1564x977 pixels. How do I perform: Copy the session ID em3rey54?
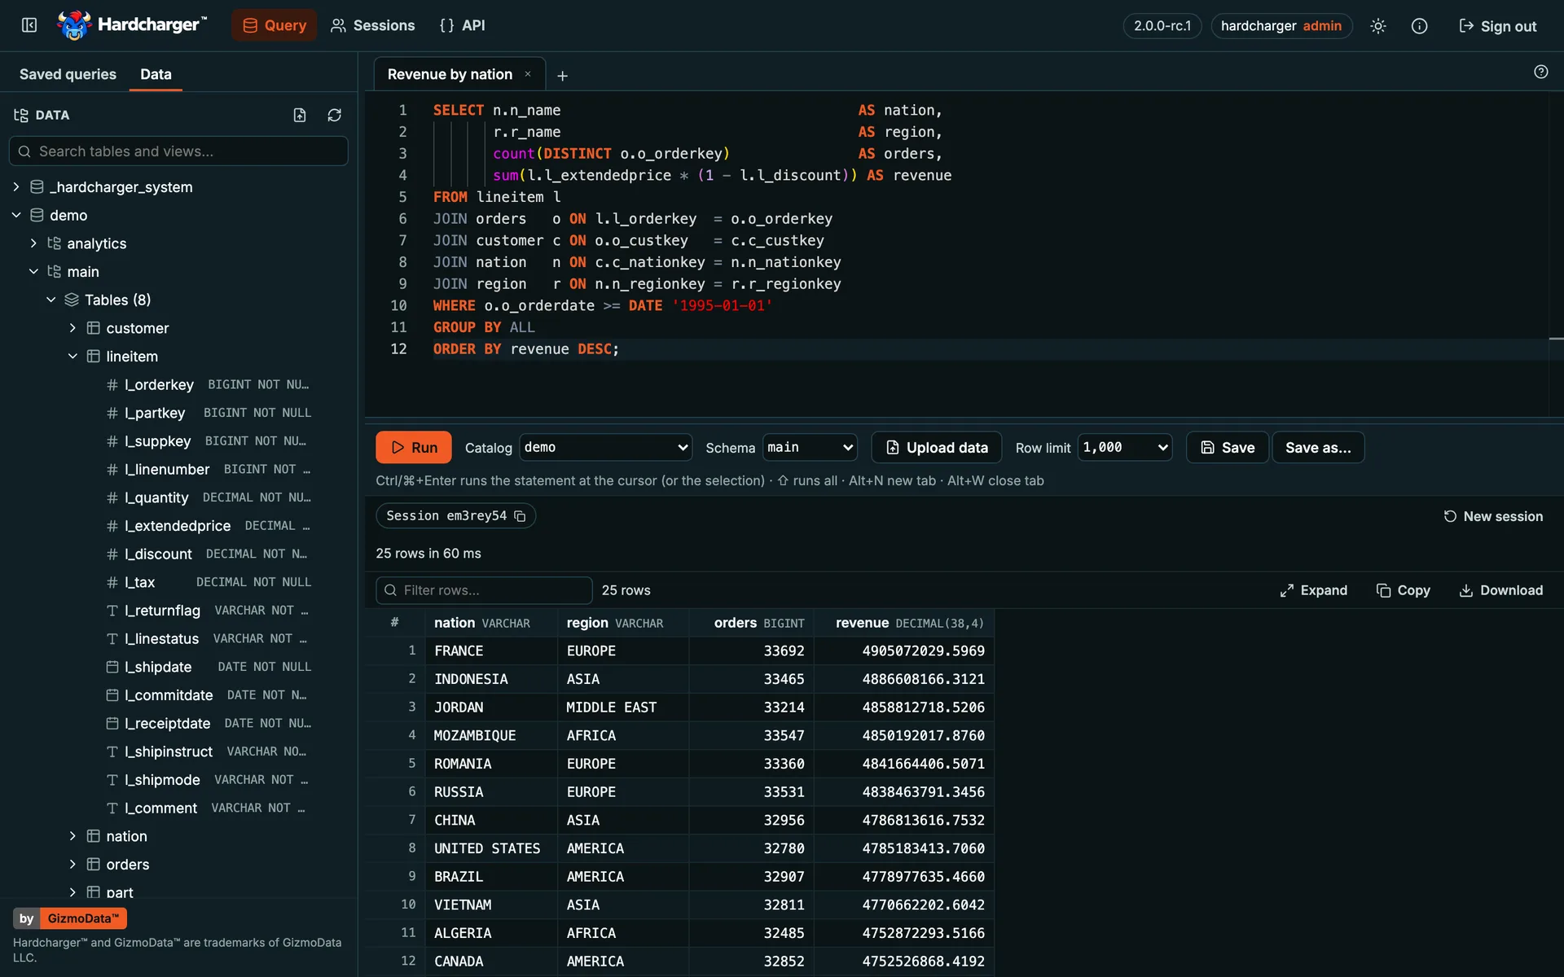[520, 516]
